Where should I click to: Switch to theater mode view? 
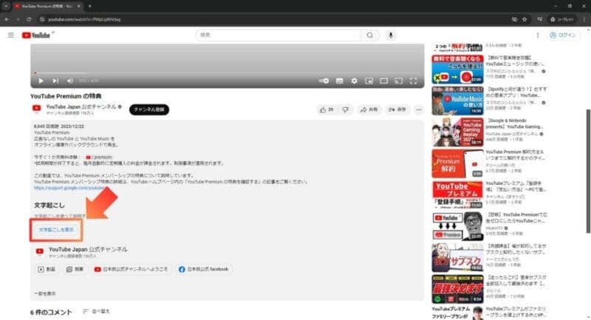click(386, 81)
